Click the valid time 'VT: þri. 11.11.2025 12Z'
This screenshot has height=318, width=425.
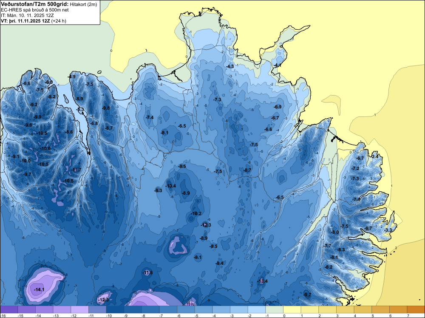(25, 20)
